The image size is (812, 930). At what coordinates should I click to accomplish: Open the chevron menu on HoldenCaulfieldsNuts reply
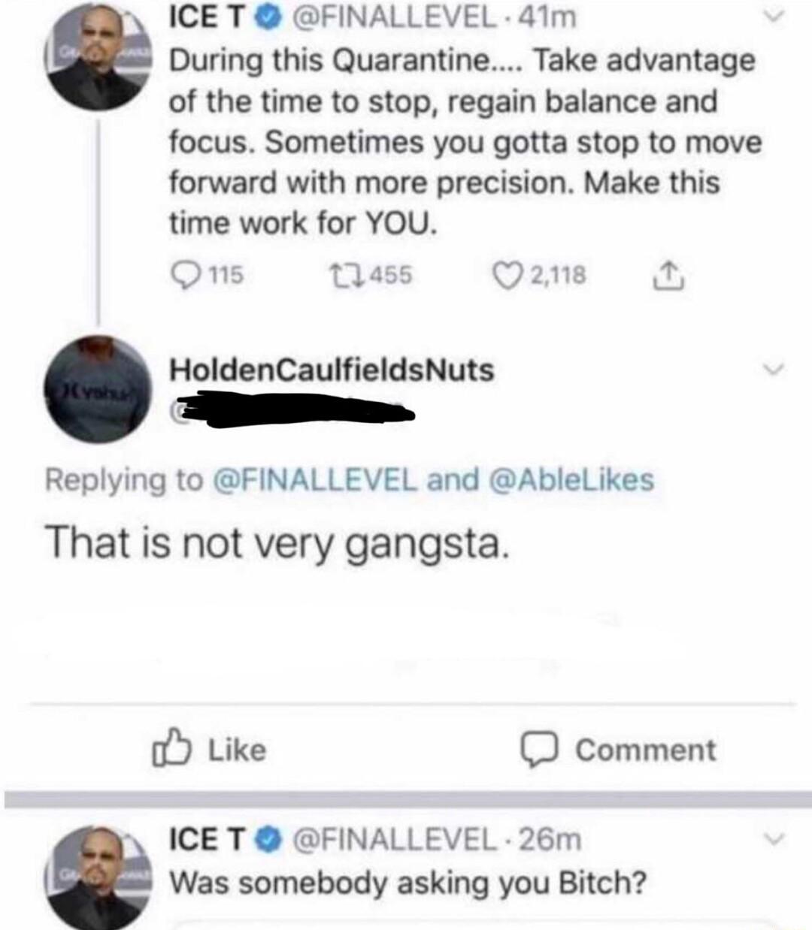coord(773,368)
